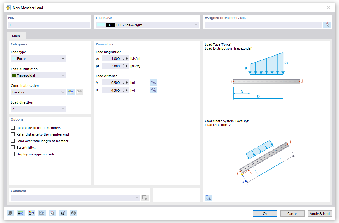339x223 pixels.
Task: Click the edit coordinate system icon
Action: 79,92
